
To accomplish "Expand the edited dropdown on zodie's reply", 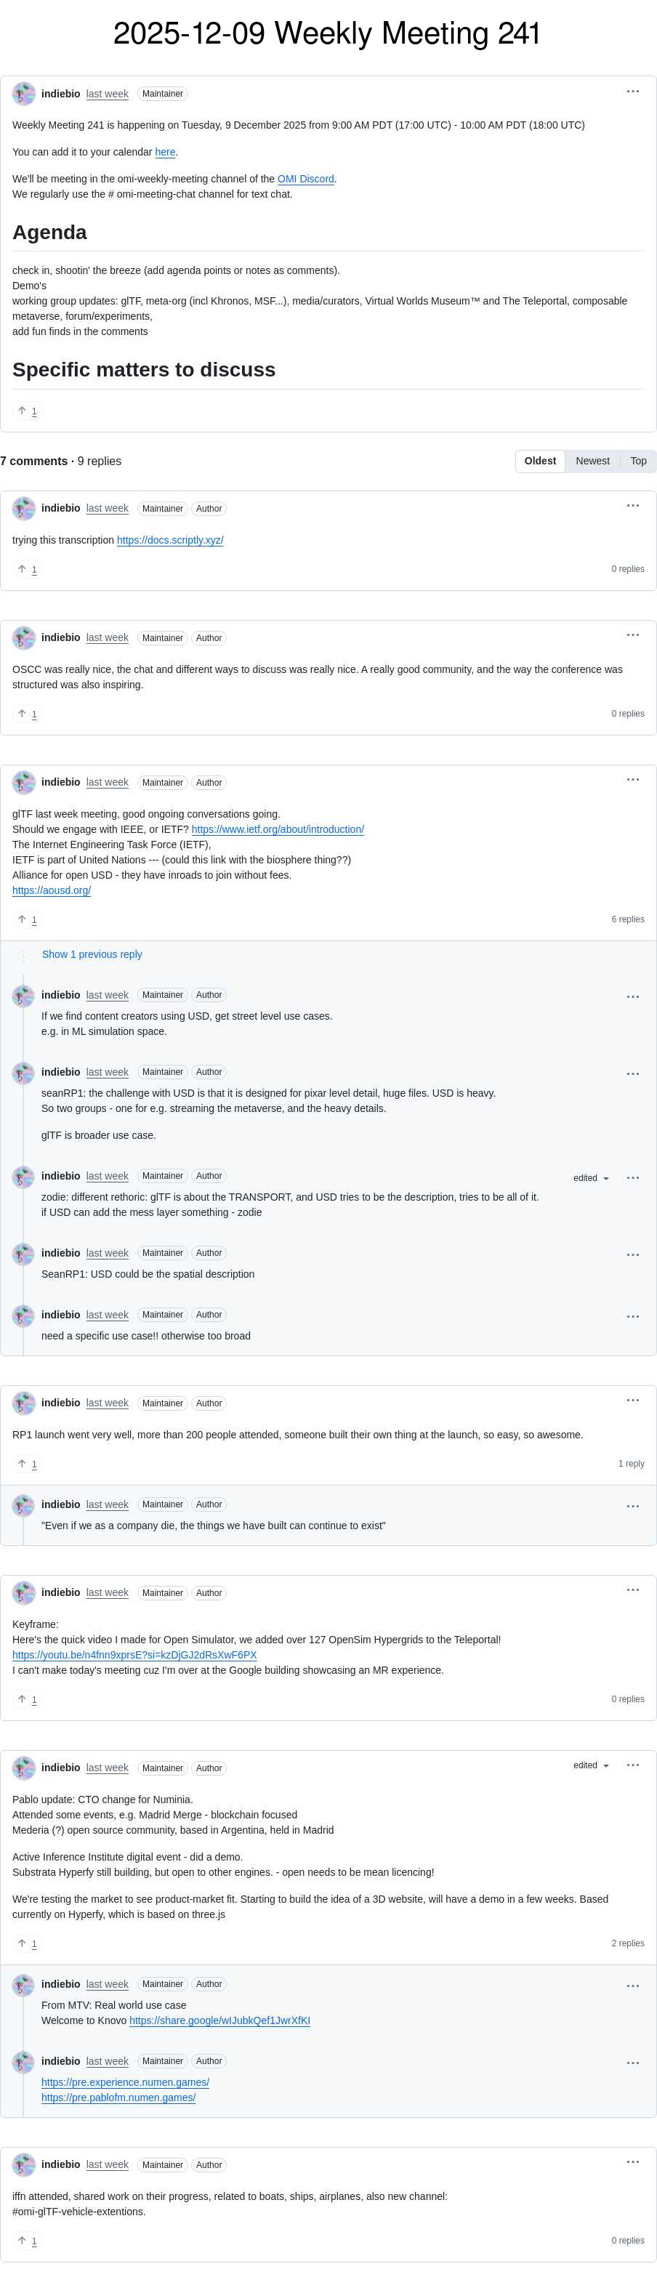I will coord(591,1178).
